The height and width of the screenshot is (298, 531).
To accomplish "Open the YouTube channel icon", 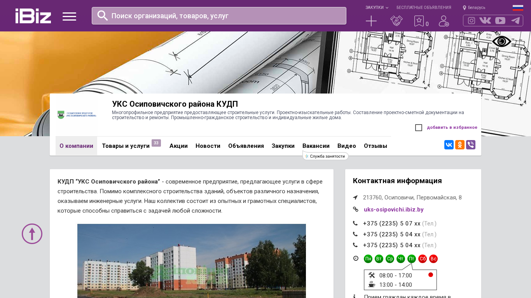I will coord(500,21).
